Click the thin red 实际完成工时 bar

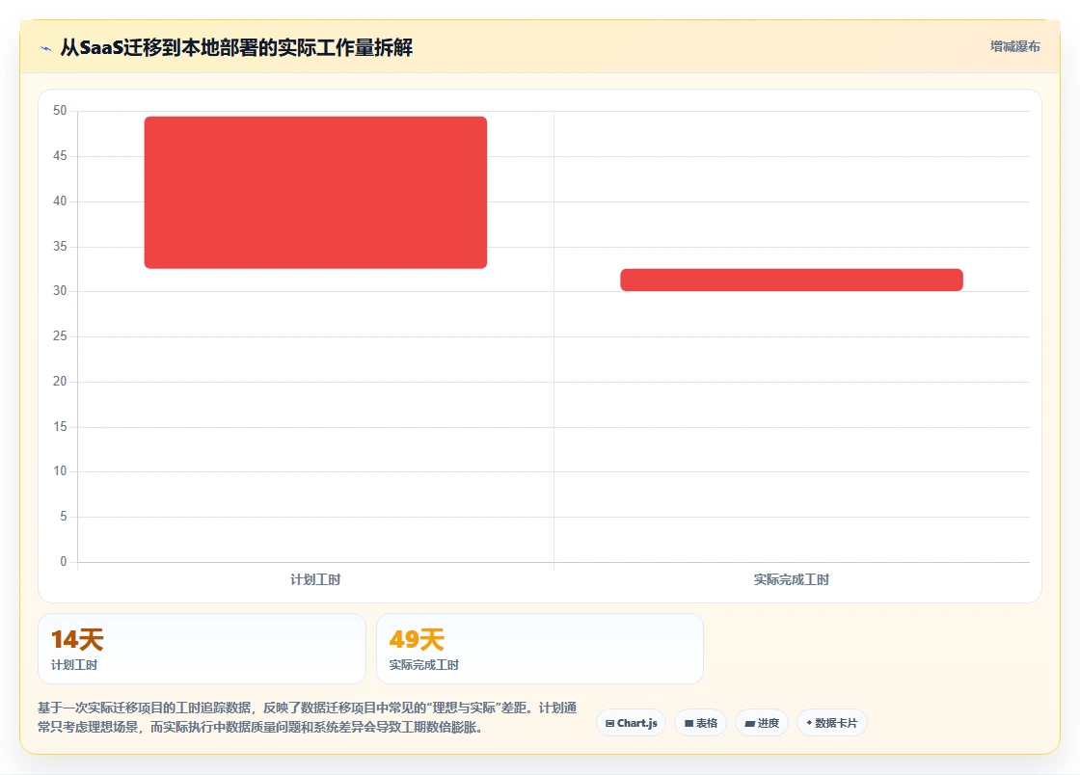coord(792,281)
